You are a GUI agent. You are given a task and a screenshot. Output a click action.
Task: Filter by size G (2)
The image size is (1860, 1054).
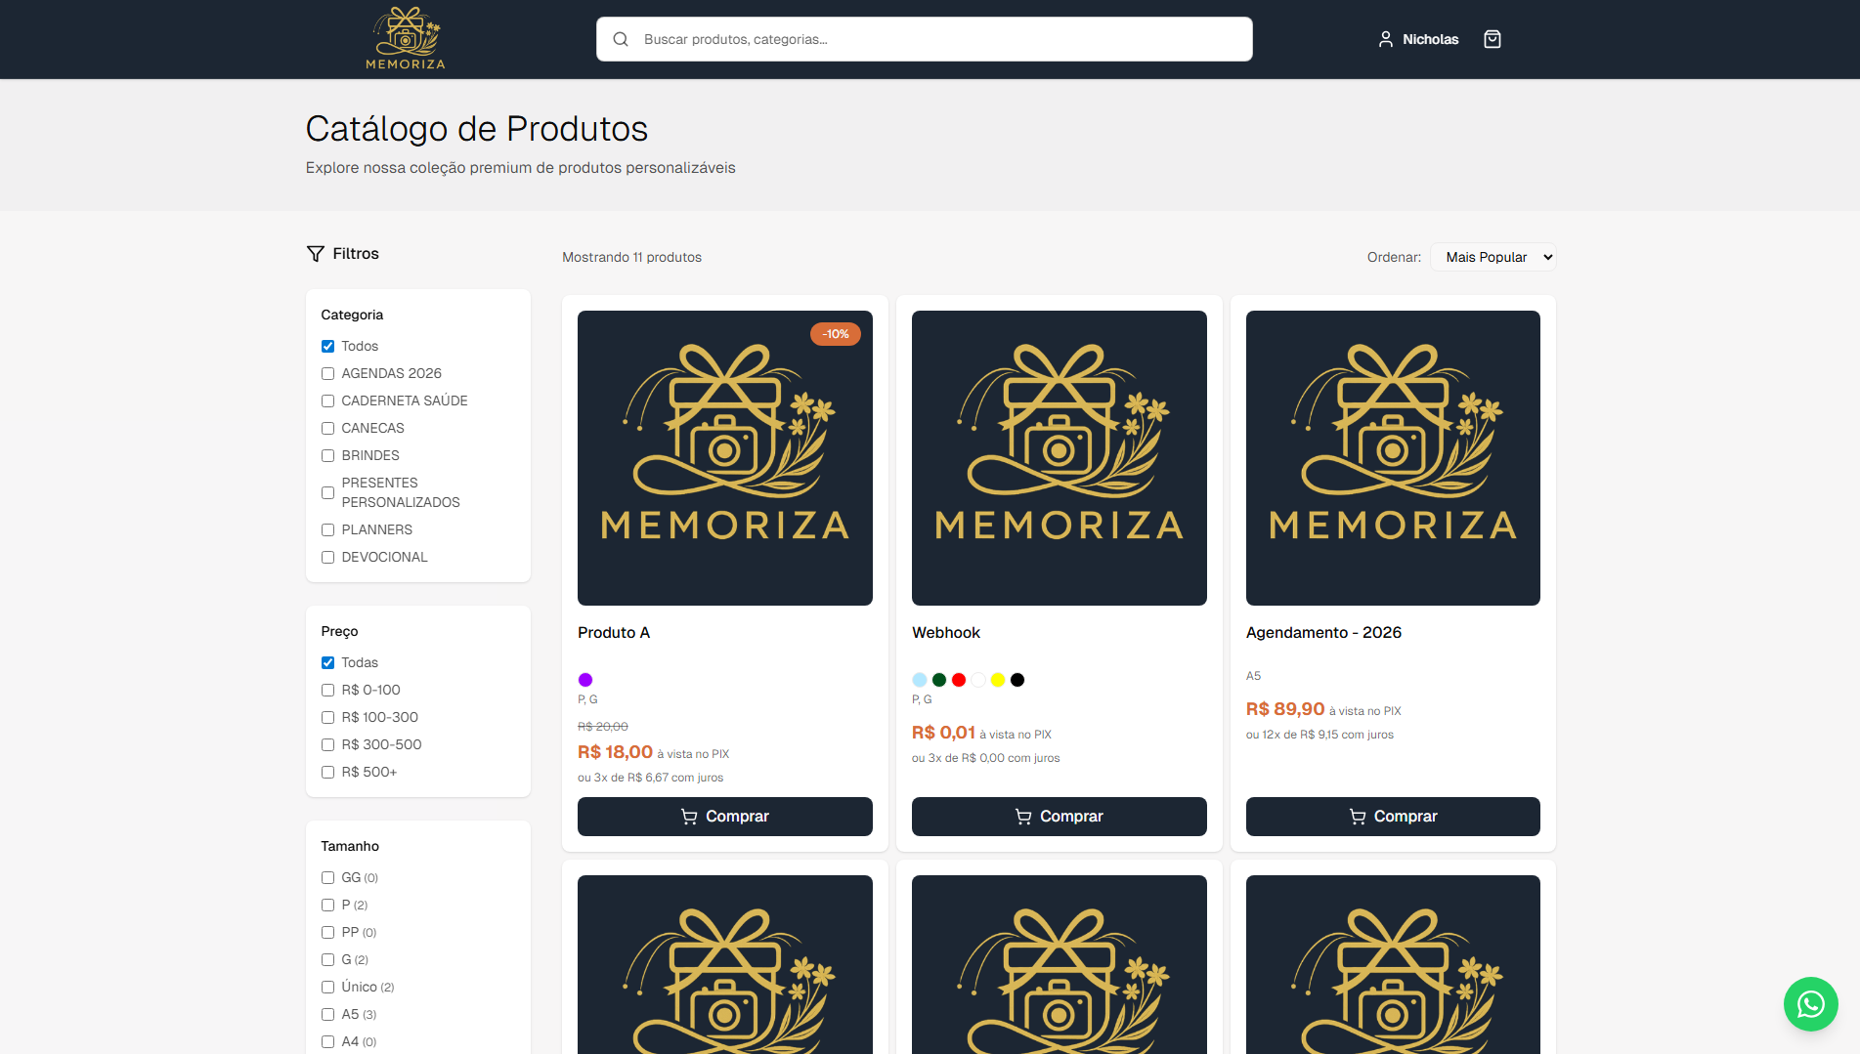[x=327, y=959]
